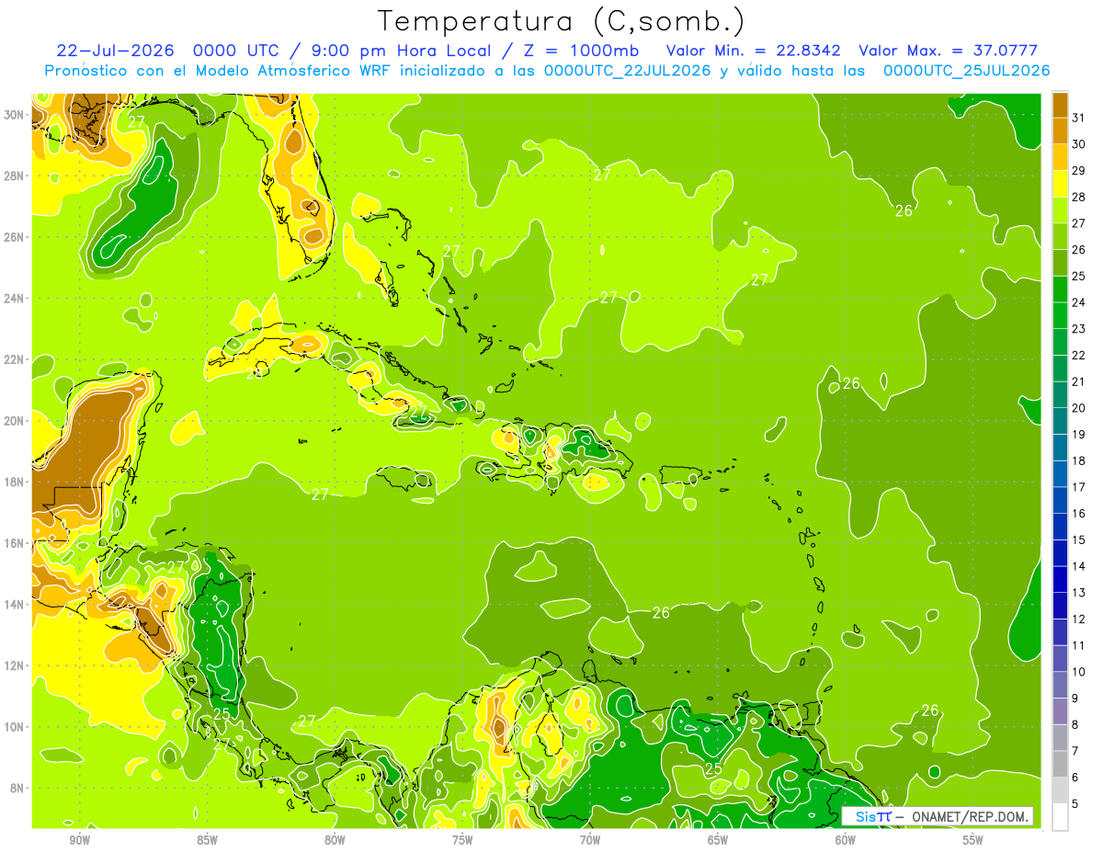This screenshot has width=1103, height=852.
Task: Select the 'Z = 1000mb' level text
Action: point(581,51)
